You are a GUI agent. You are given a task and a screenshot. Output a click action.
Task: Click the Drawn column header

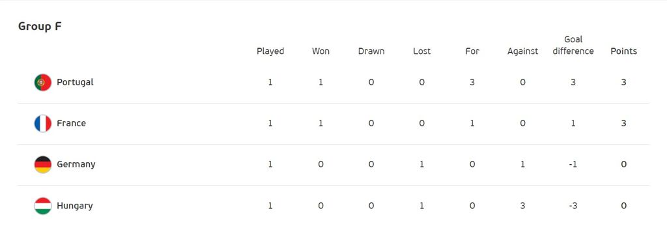[x=371, y=51]
